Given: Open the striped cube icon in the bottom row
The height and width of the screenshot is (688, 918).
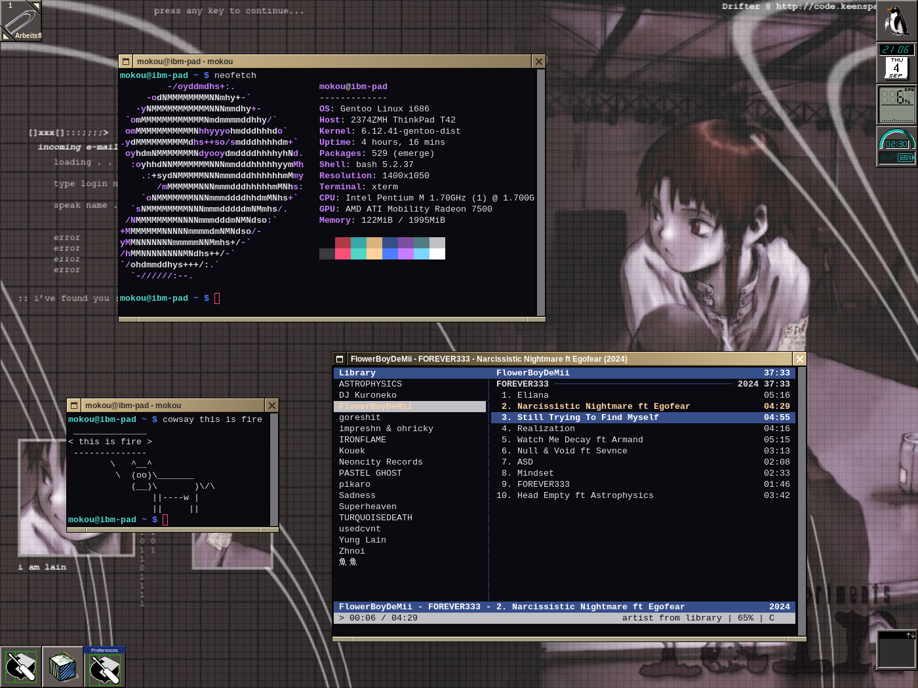Looking at the screenshot, I should click(63, 667).
